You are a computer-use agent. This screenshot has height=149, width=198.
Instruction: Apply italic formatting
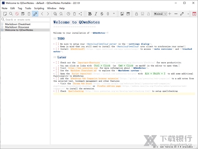click(96, 14)
